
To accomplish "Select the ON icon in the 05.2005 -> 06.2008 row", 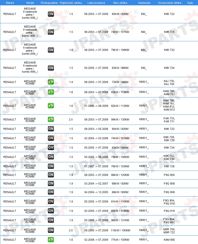I will [x=51, y=157].
